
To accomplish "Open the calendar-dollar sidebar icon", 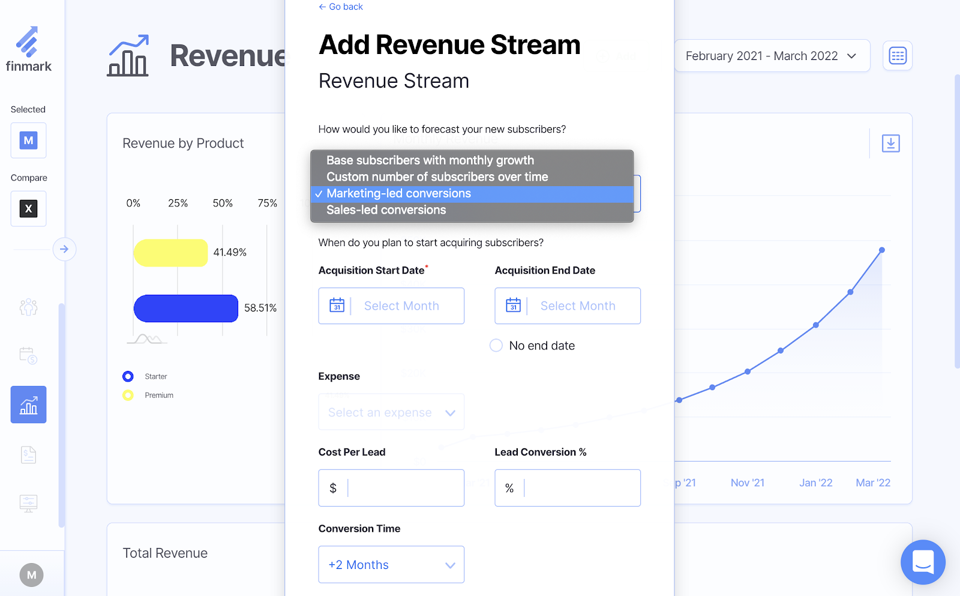I will click(28, 355).
